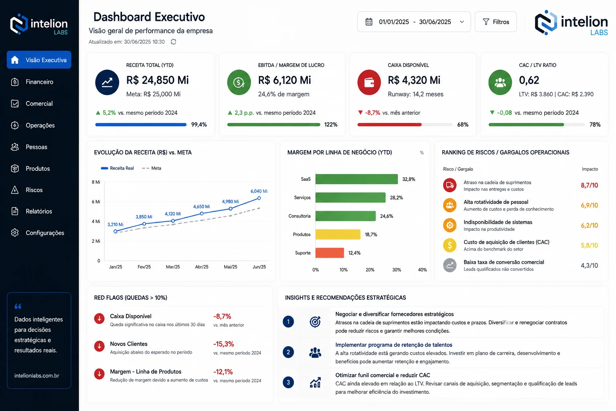This screenshot has height=411, width=616.
Task: Open Configurações in sidebar
Action: (x=39, y=233)
